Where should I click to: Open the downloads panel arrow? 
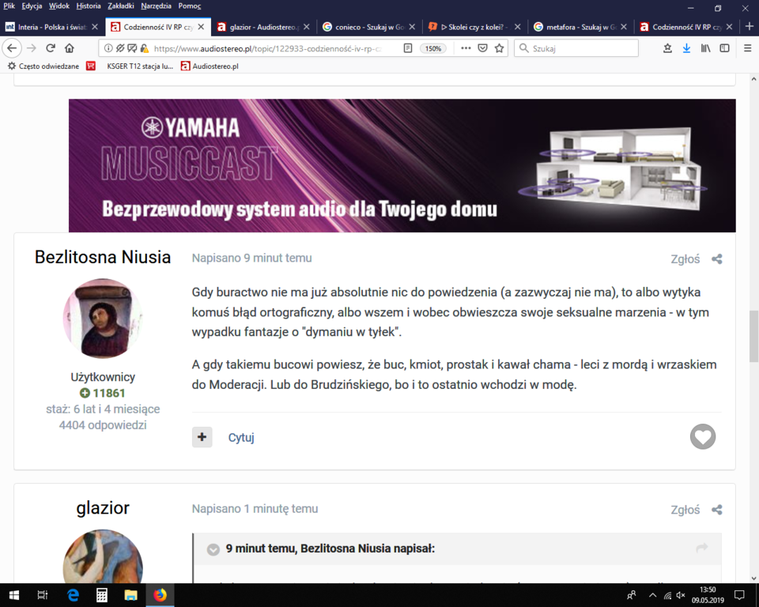click(686, 48)
